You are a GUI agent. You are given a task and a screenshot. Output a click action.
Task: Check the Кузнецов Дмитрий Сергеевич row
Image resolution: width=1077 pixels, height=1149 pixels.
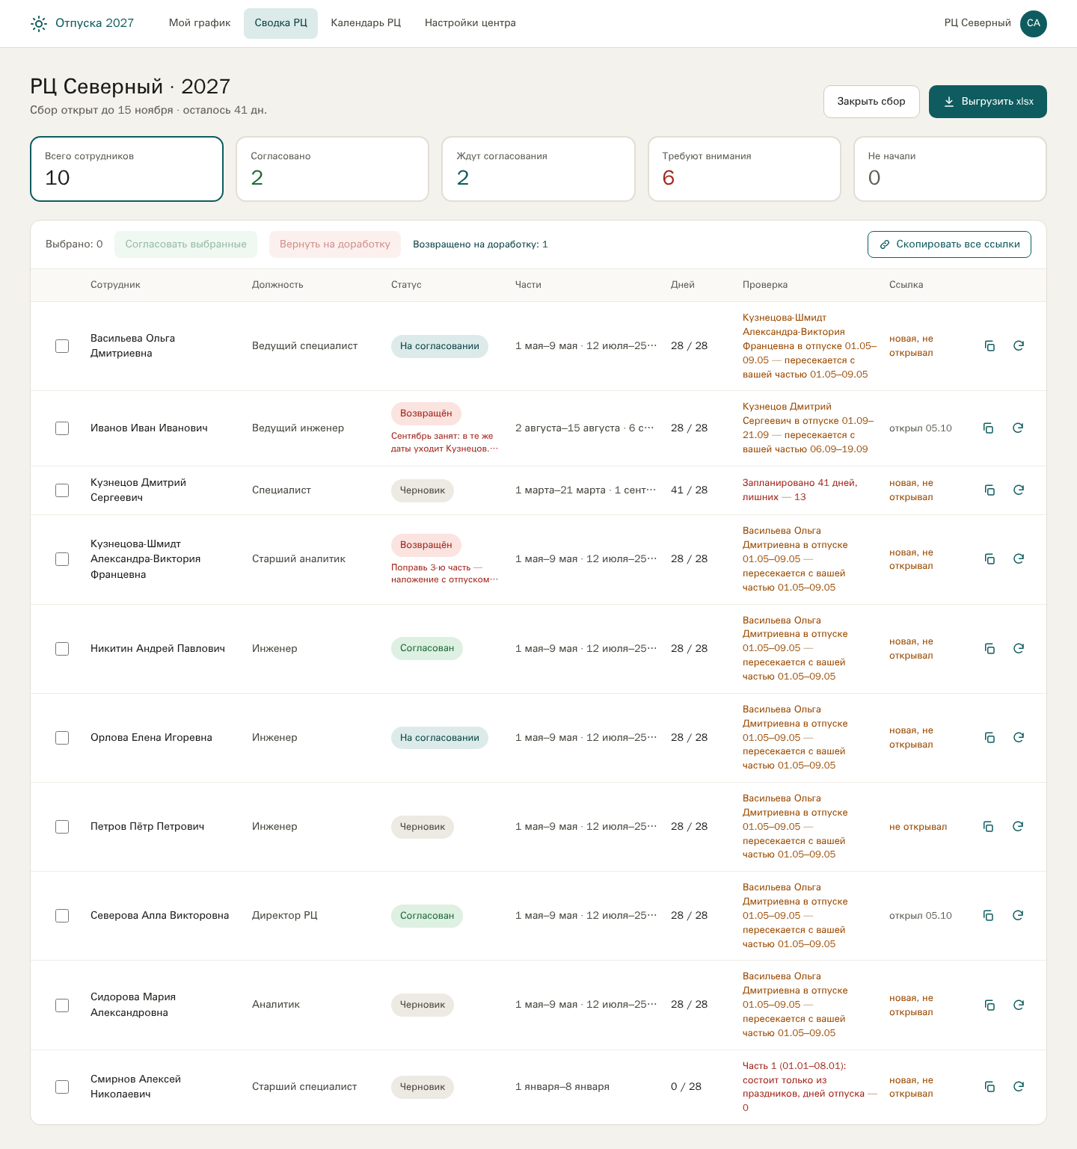pos(62,490)
